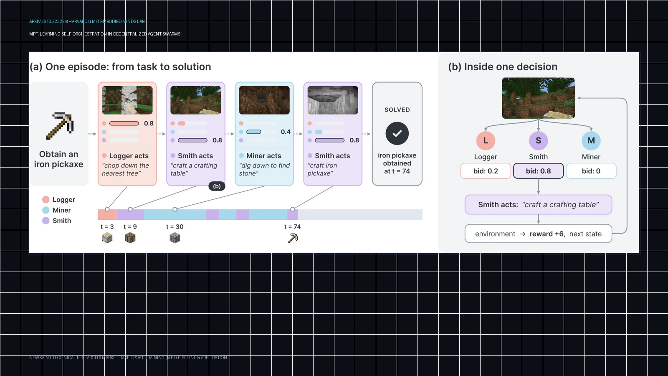Click the highlighted 'bid: 0.8' box under Smith
Image resolution: width=668 pixels, height=376 pixels.
538,171
